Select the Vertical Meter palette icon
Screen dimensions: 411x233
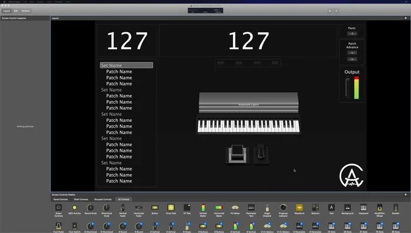click(x=203, y=208)
